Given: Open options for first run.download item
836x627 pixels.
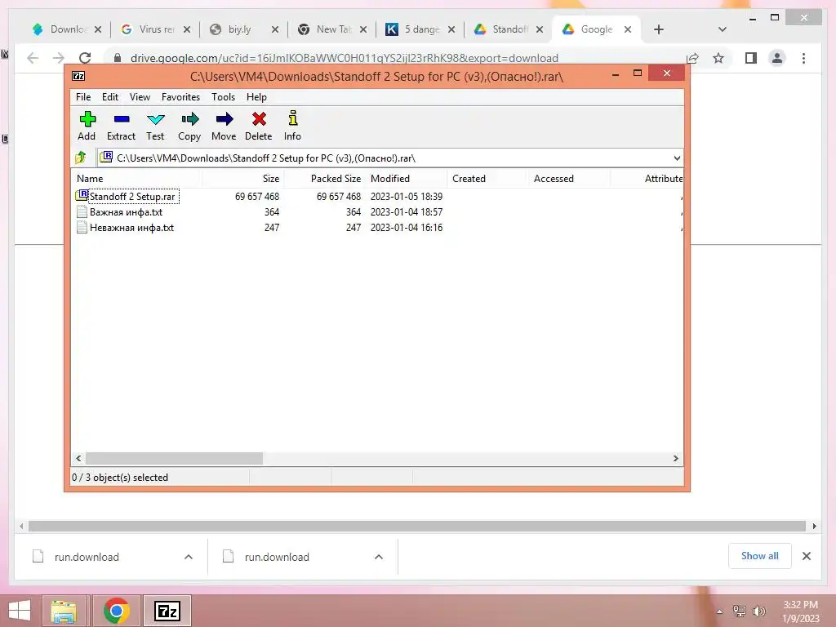Looking at the screenshot, I should click(x=189, y=557).
